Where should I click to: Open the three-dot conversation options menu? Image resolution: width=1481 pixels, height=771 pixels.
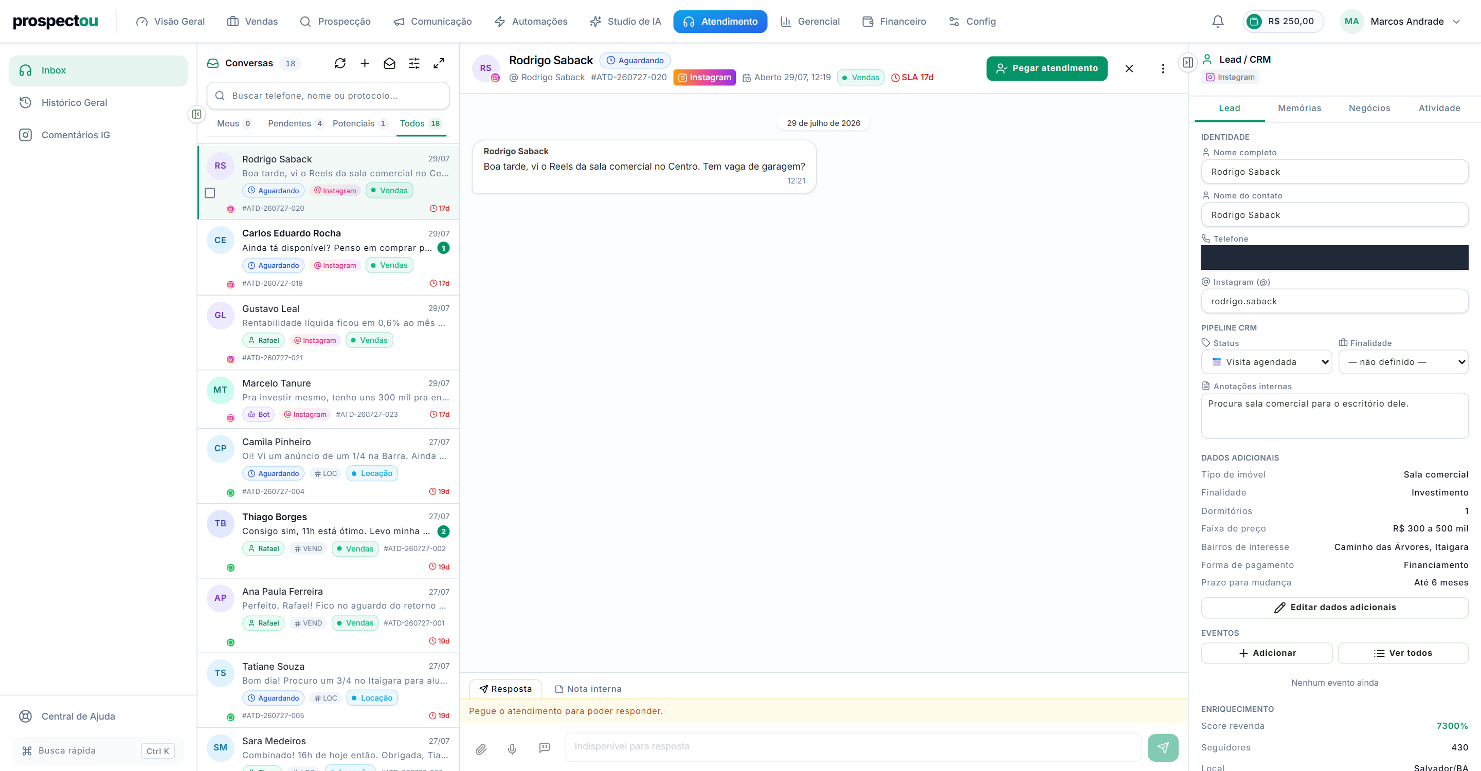pyautogui.click(x=1163, y=68)
